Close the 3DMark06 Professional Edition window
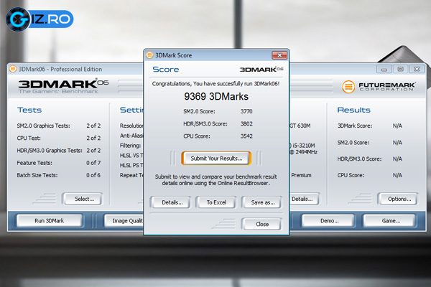Image resolution: width=431 pixels, height=287 pixels. (x=417, y=69)
